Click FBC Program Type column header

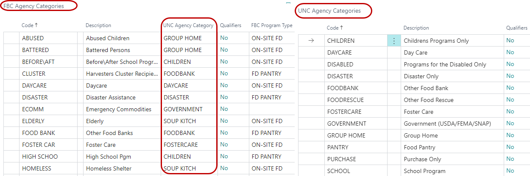click(x=272, y=25)
